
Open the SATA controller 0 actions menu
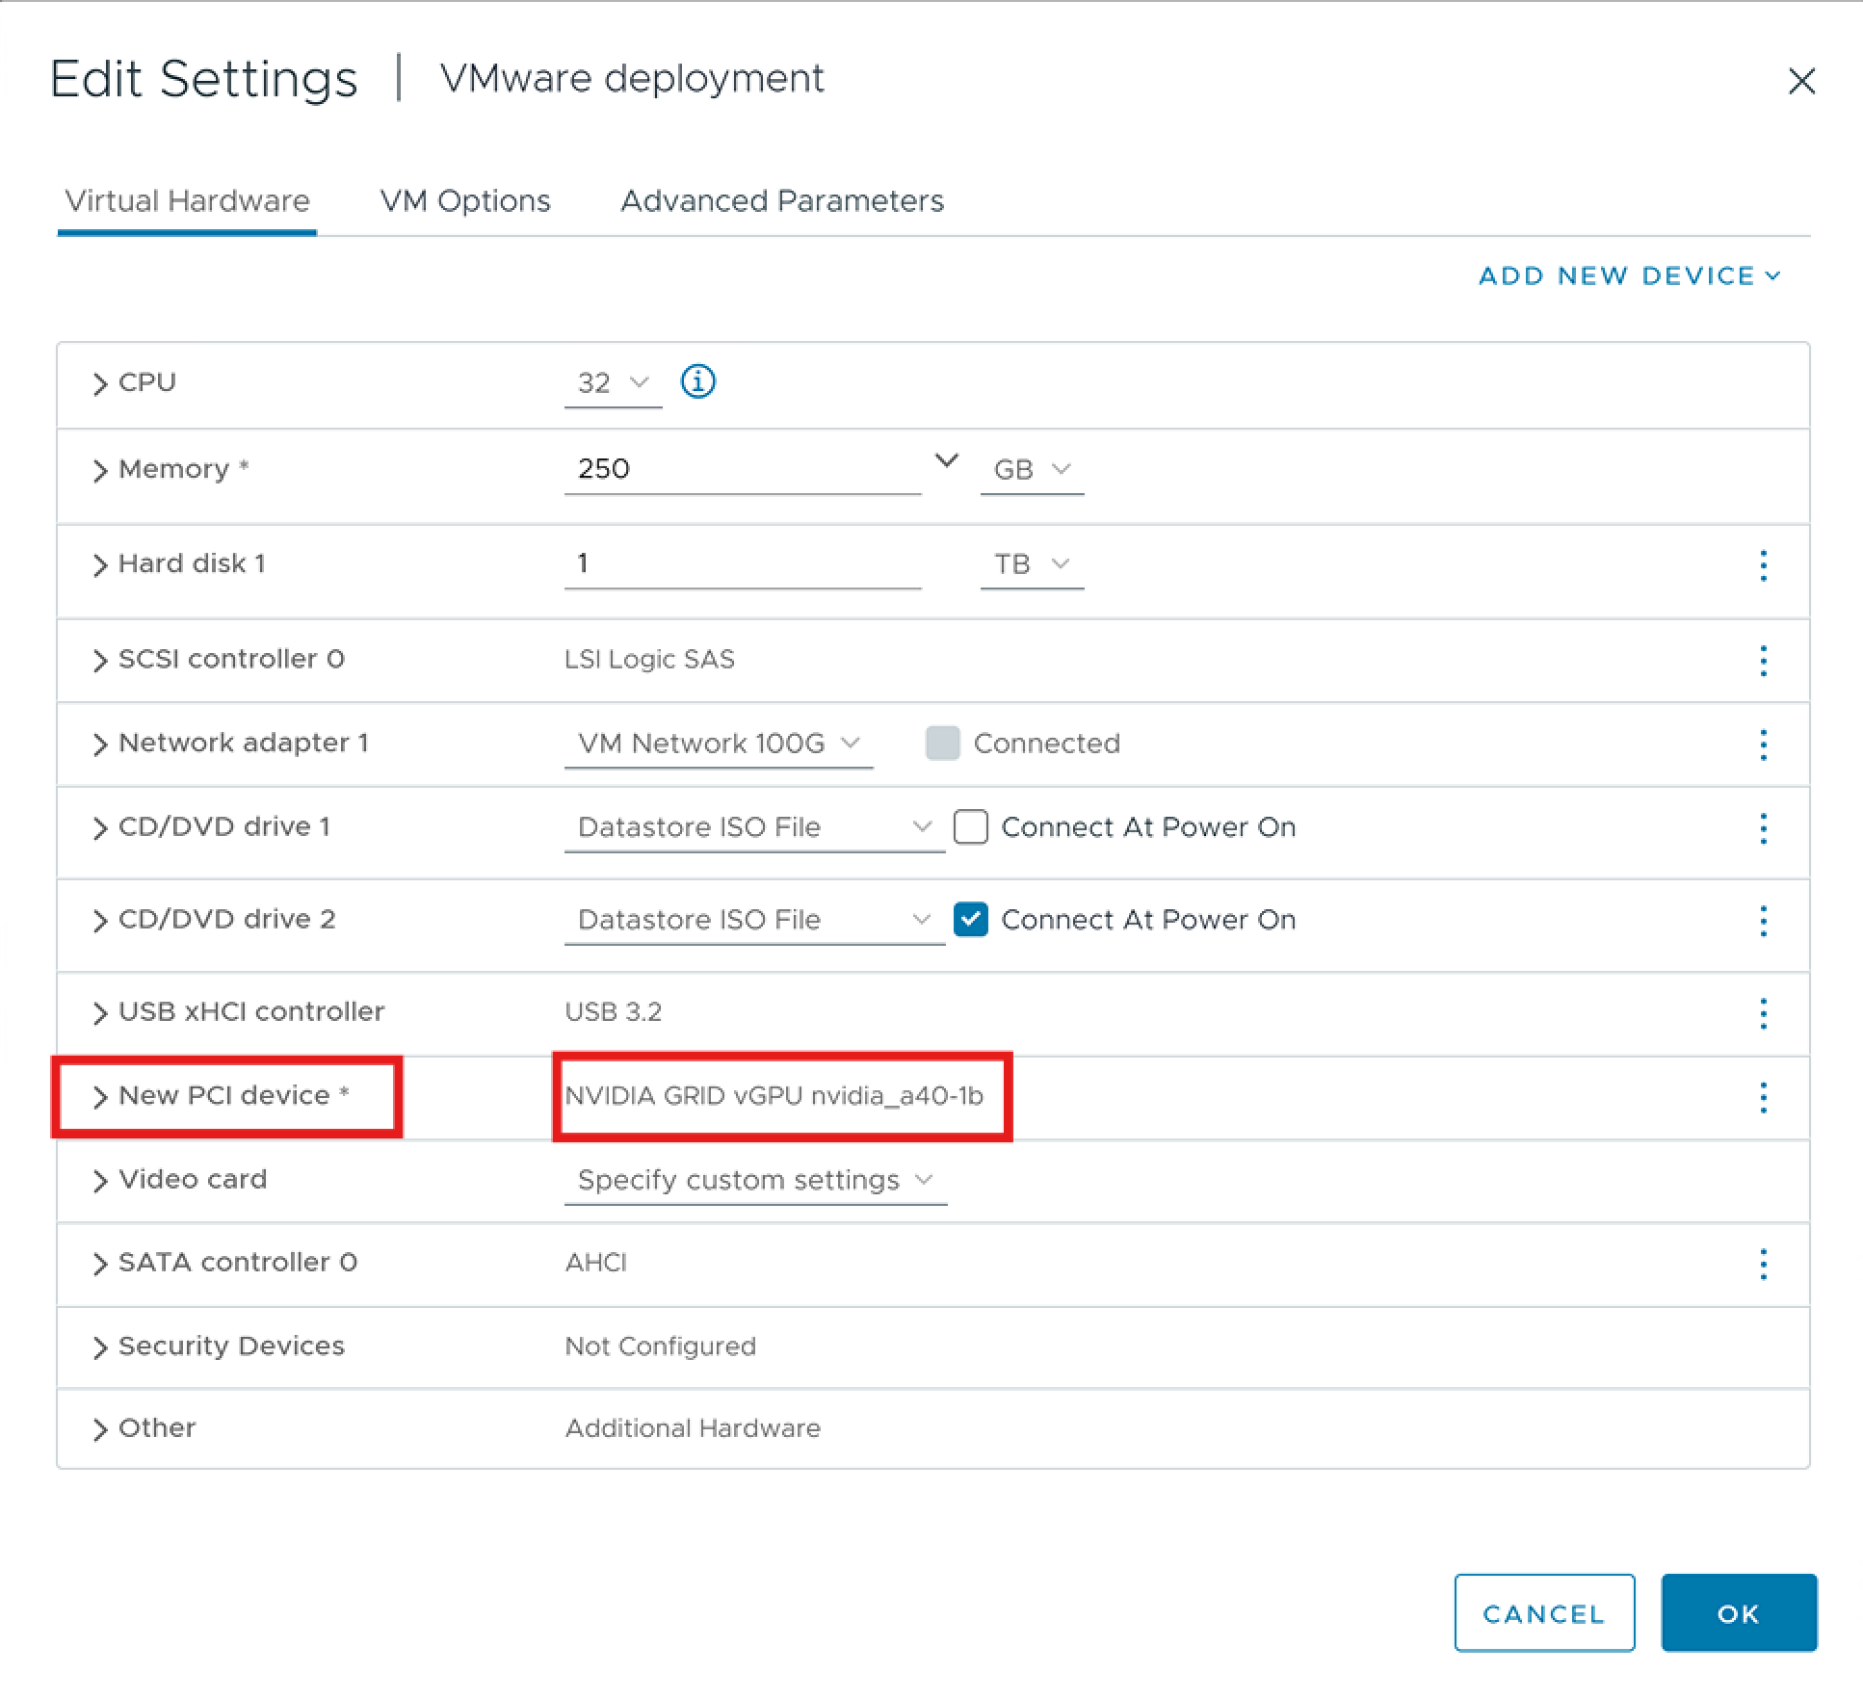[1763, 1265]
